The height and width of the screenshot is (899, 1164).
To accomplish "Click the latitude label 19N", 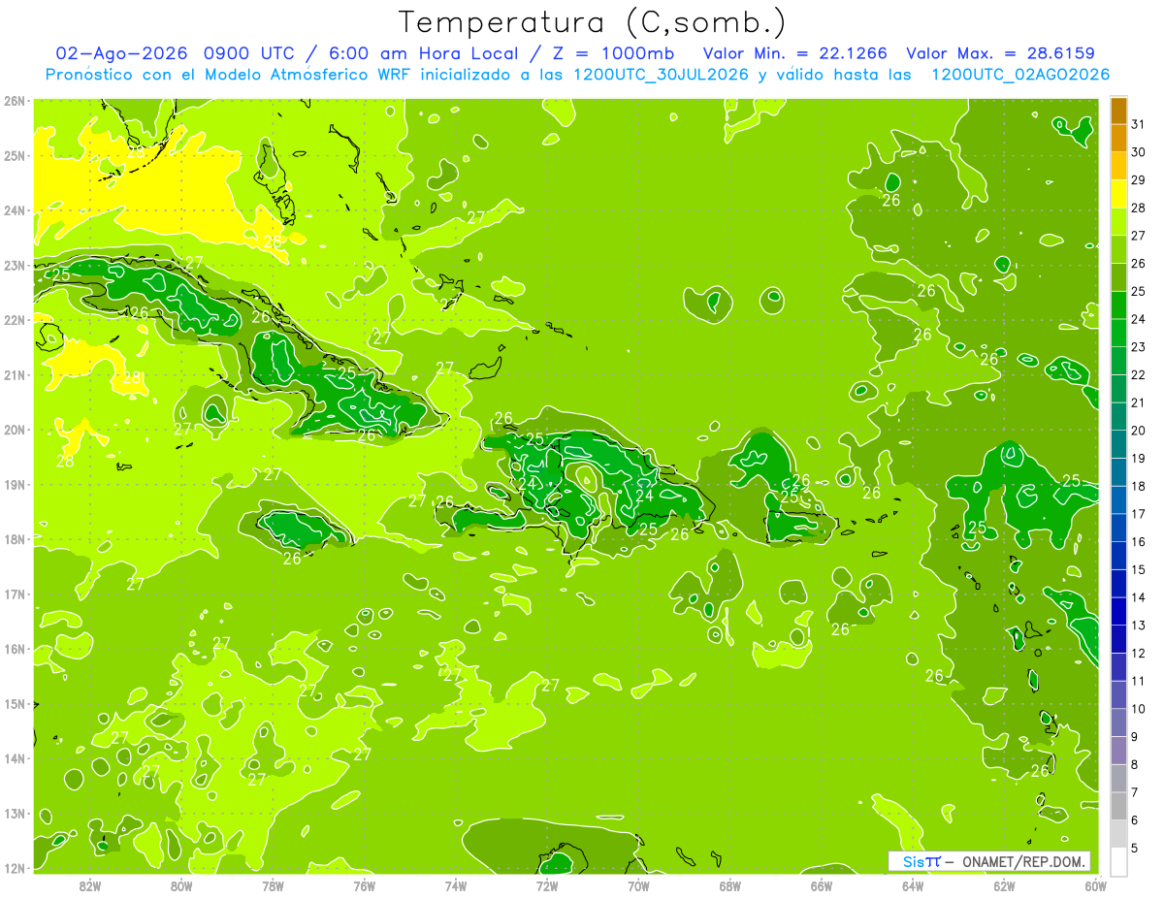I will (x=16, y=484).
